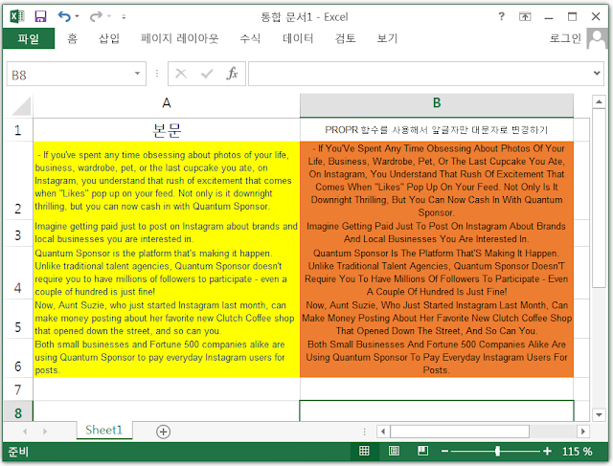The image size is (613, 466).
Task: Select cell A4 'Quantum Sponsor is the platform'
Action: pos(167,273)
